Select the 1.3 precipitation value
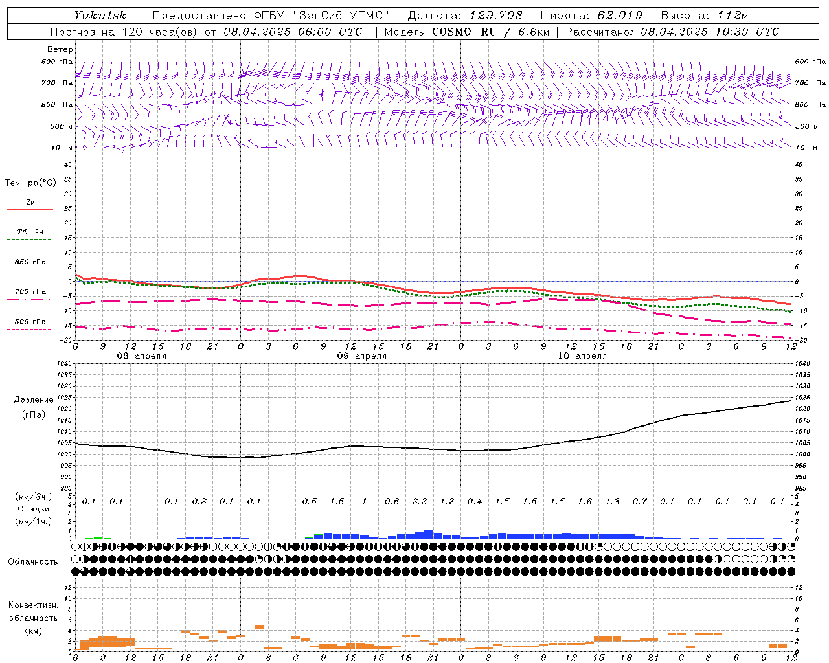 (x=612, y=502)
